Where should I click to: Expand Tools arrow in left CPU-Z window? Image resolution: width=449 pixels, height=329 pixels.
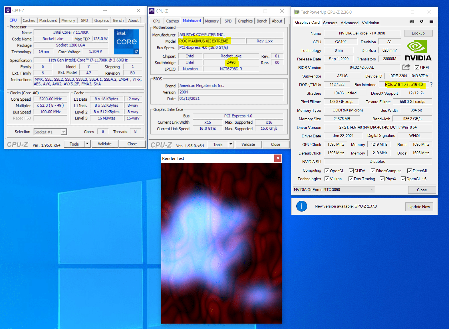click(87, 144)
